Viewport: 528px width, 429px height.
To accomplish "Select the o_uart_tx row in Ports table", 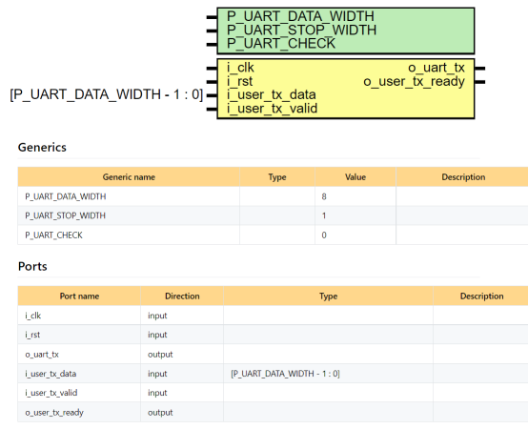I will [x=273, y=355].
